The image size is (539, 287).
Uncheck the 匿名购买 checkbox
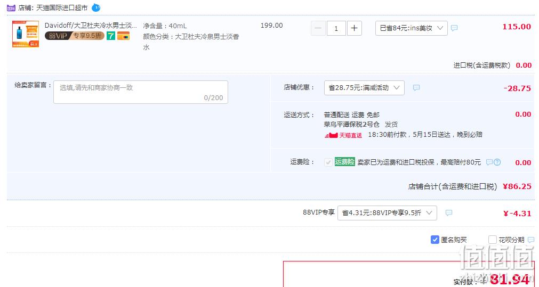(x=435, y=240)
